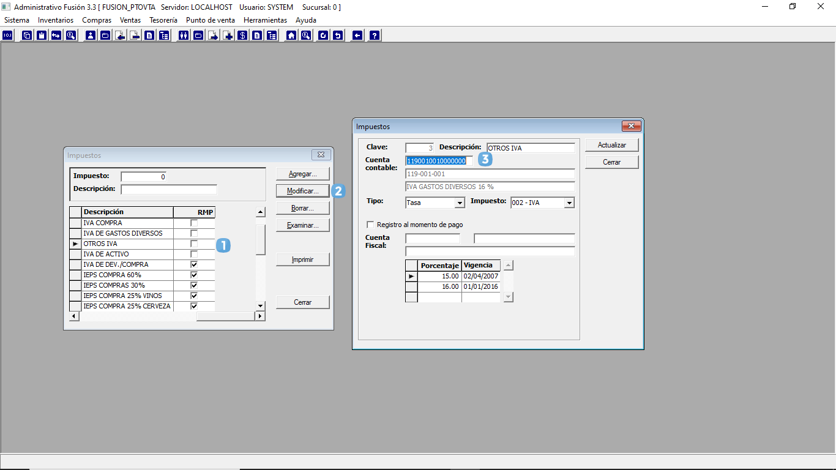Click the calculator "101" toolbar icon

(x=7, y=35)
